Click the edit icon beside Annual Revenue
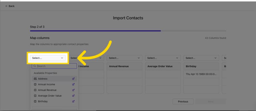Screen dimensions: 256x111 73,90
